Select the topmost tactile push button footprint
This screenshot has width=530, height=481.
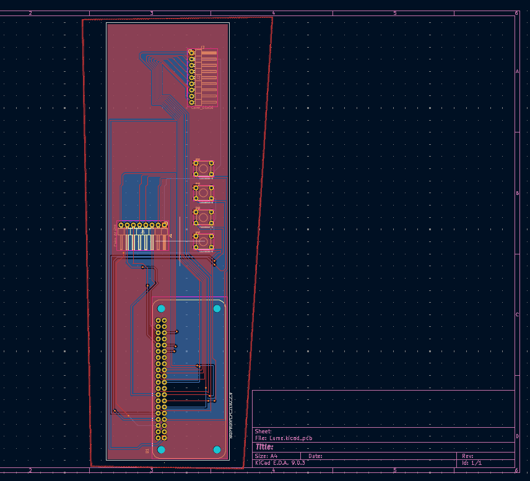pyautogui.click(x=204, y=168)
